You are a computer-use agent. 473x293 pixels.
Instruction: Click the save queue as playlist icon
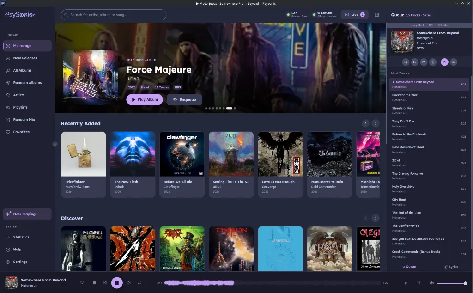(415, 61)
